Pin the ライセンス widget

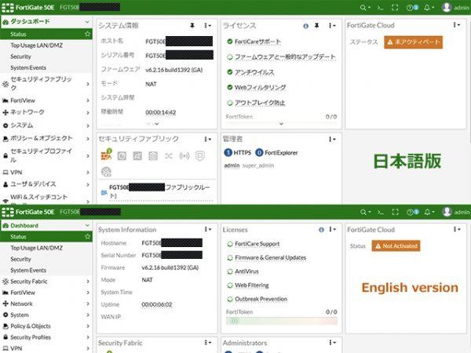316,26
